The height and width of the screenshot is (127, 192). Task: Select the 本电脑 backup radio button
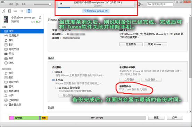click(x=53, y=80)
